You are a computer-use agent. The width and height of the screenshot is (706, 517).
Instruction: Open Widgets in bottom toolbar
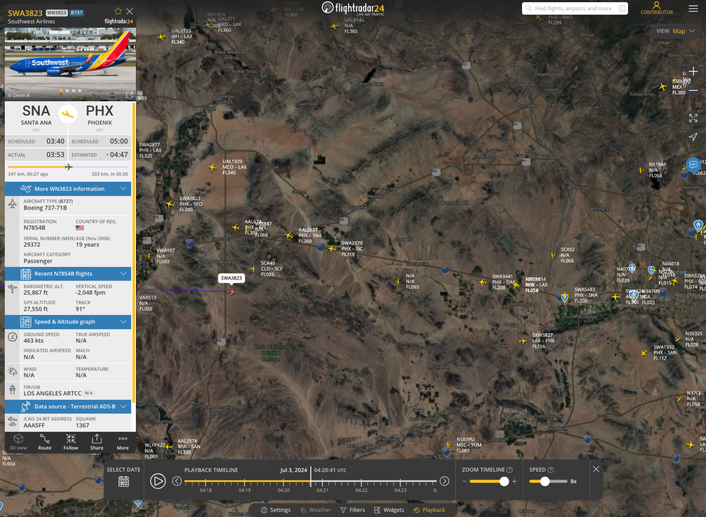(x=389, y=510)
